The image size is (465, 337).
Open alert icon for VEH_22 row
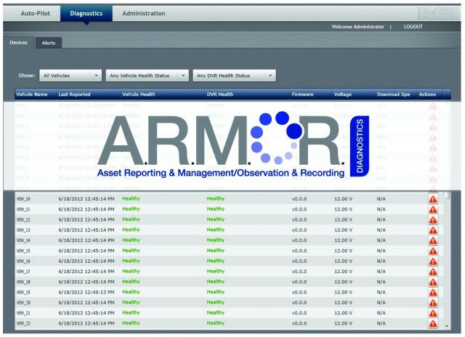pyautogui.click(x=433, y=323)
